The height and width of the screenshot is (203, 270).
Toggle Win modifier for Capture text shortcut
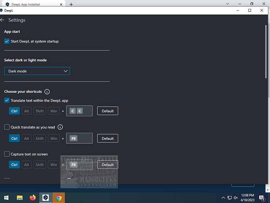pyautogui.click(x=54, y=165)
